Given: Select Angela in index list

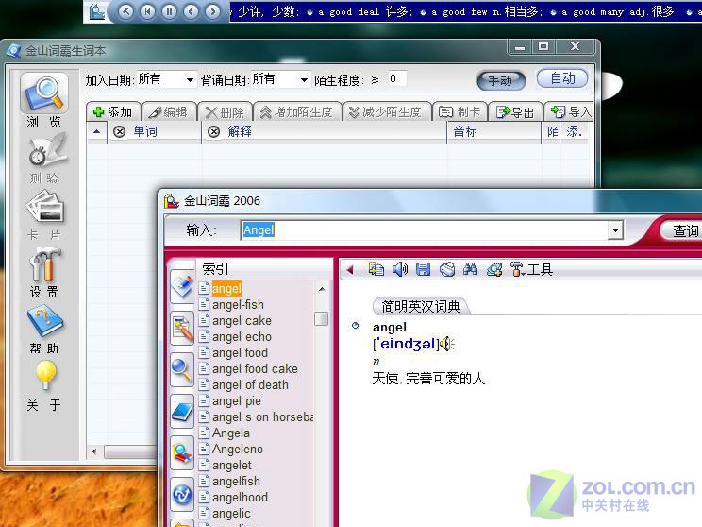Looking at the screenshot, I should (231, 433).
